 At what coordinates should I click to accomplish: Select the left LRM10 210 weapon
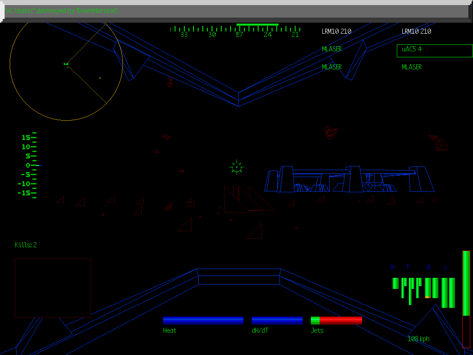[336, 31]
